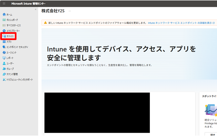Screen dimensions: 217x136
Task: Select すべてのサービス in navigation
Action: coord(13,25)
